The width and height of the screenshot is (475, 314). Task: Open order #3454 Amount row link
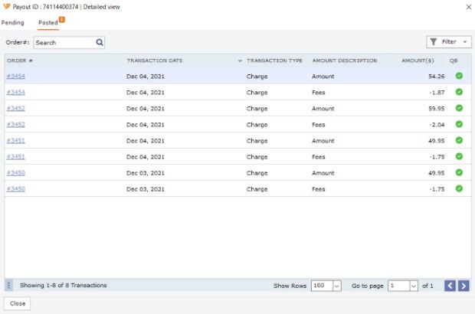pyautogui.click(x=16, y=77)
